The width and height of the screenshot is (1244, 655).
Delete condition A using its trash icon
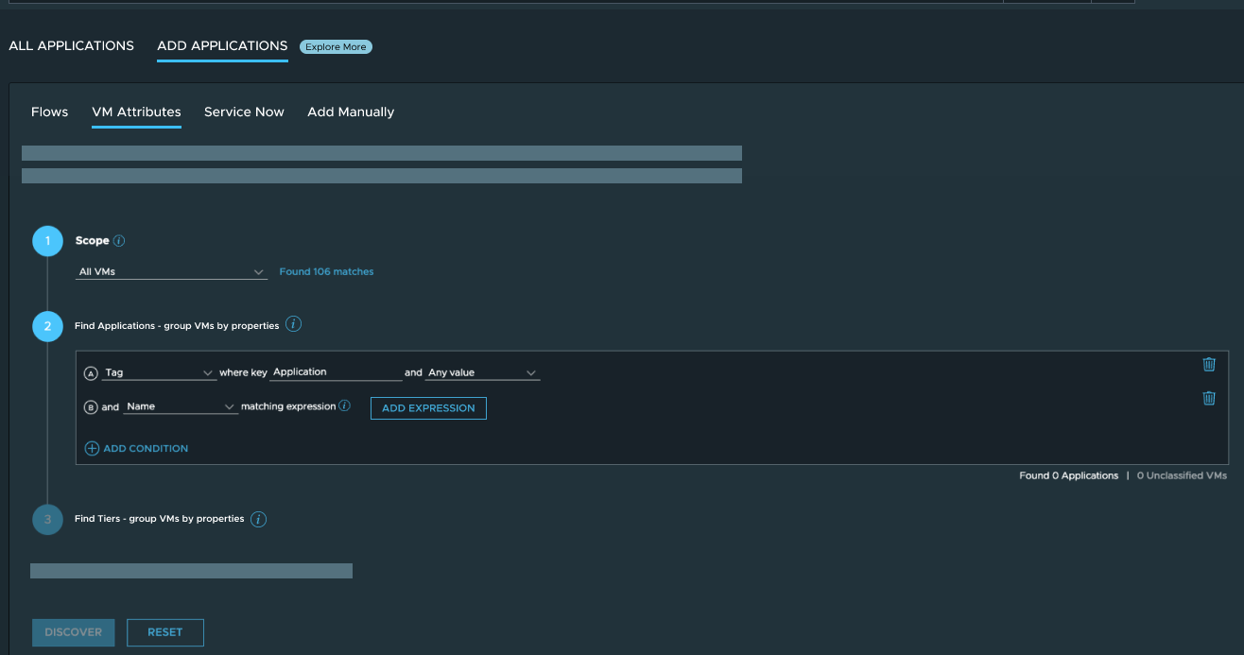pos(1208,365)
